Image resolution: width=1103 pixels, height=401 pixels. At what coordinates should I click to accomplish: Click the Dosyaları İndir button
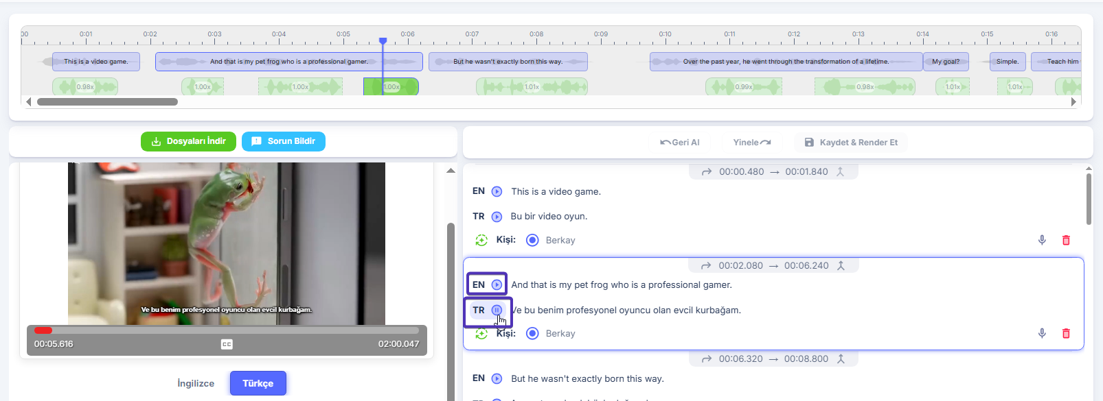(188, 141)
